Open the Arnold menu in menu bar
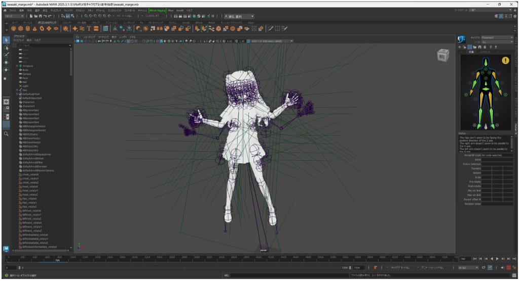This screenshot has width=519, height=281. pyautogui.click(x=179, y=10)
